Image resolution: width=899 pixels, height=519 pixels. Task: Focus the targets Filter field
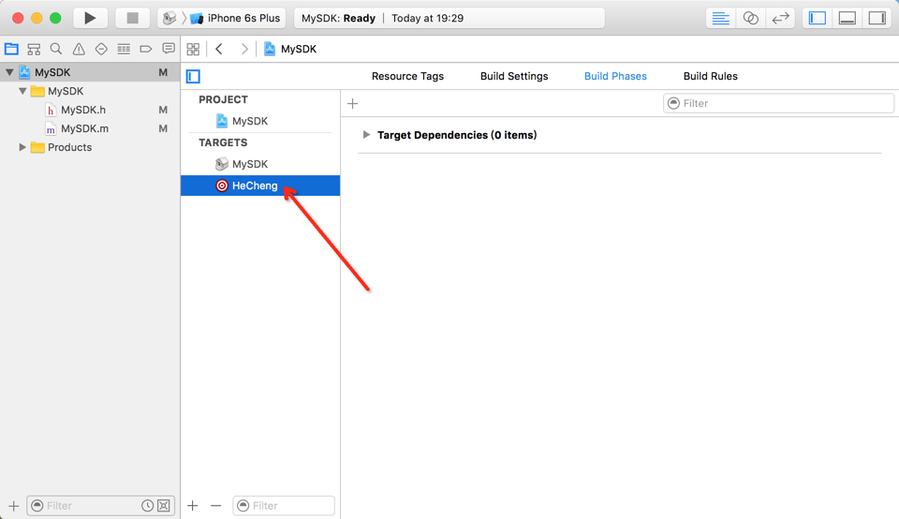click(x=284, y=506)
